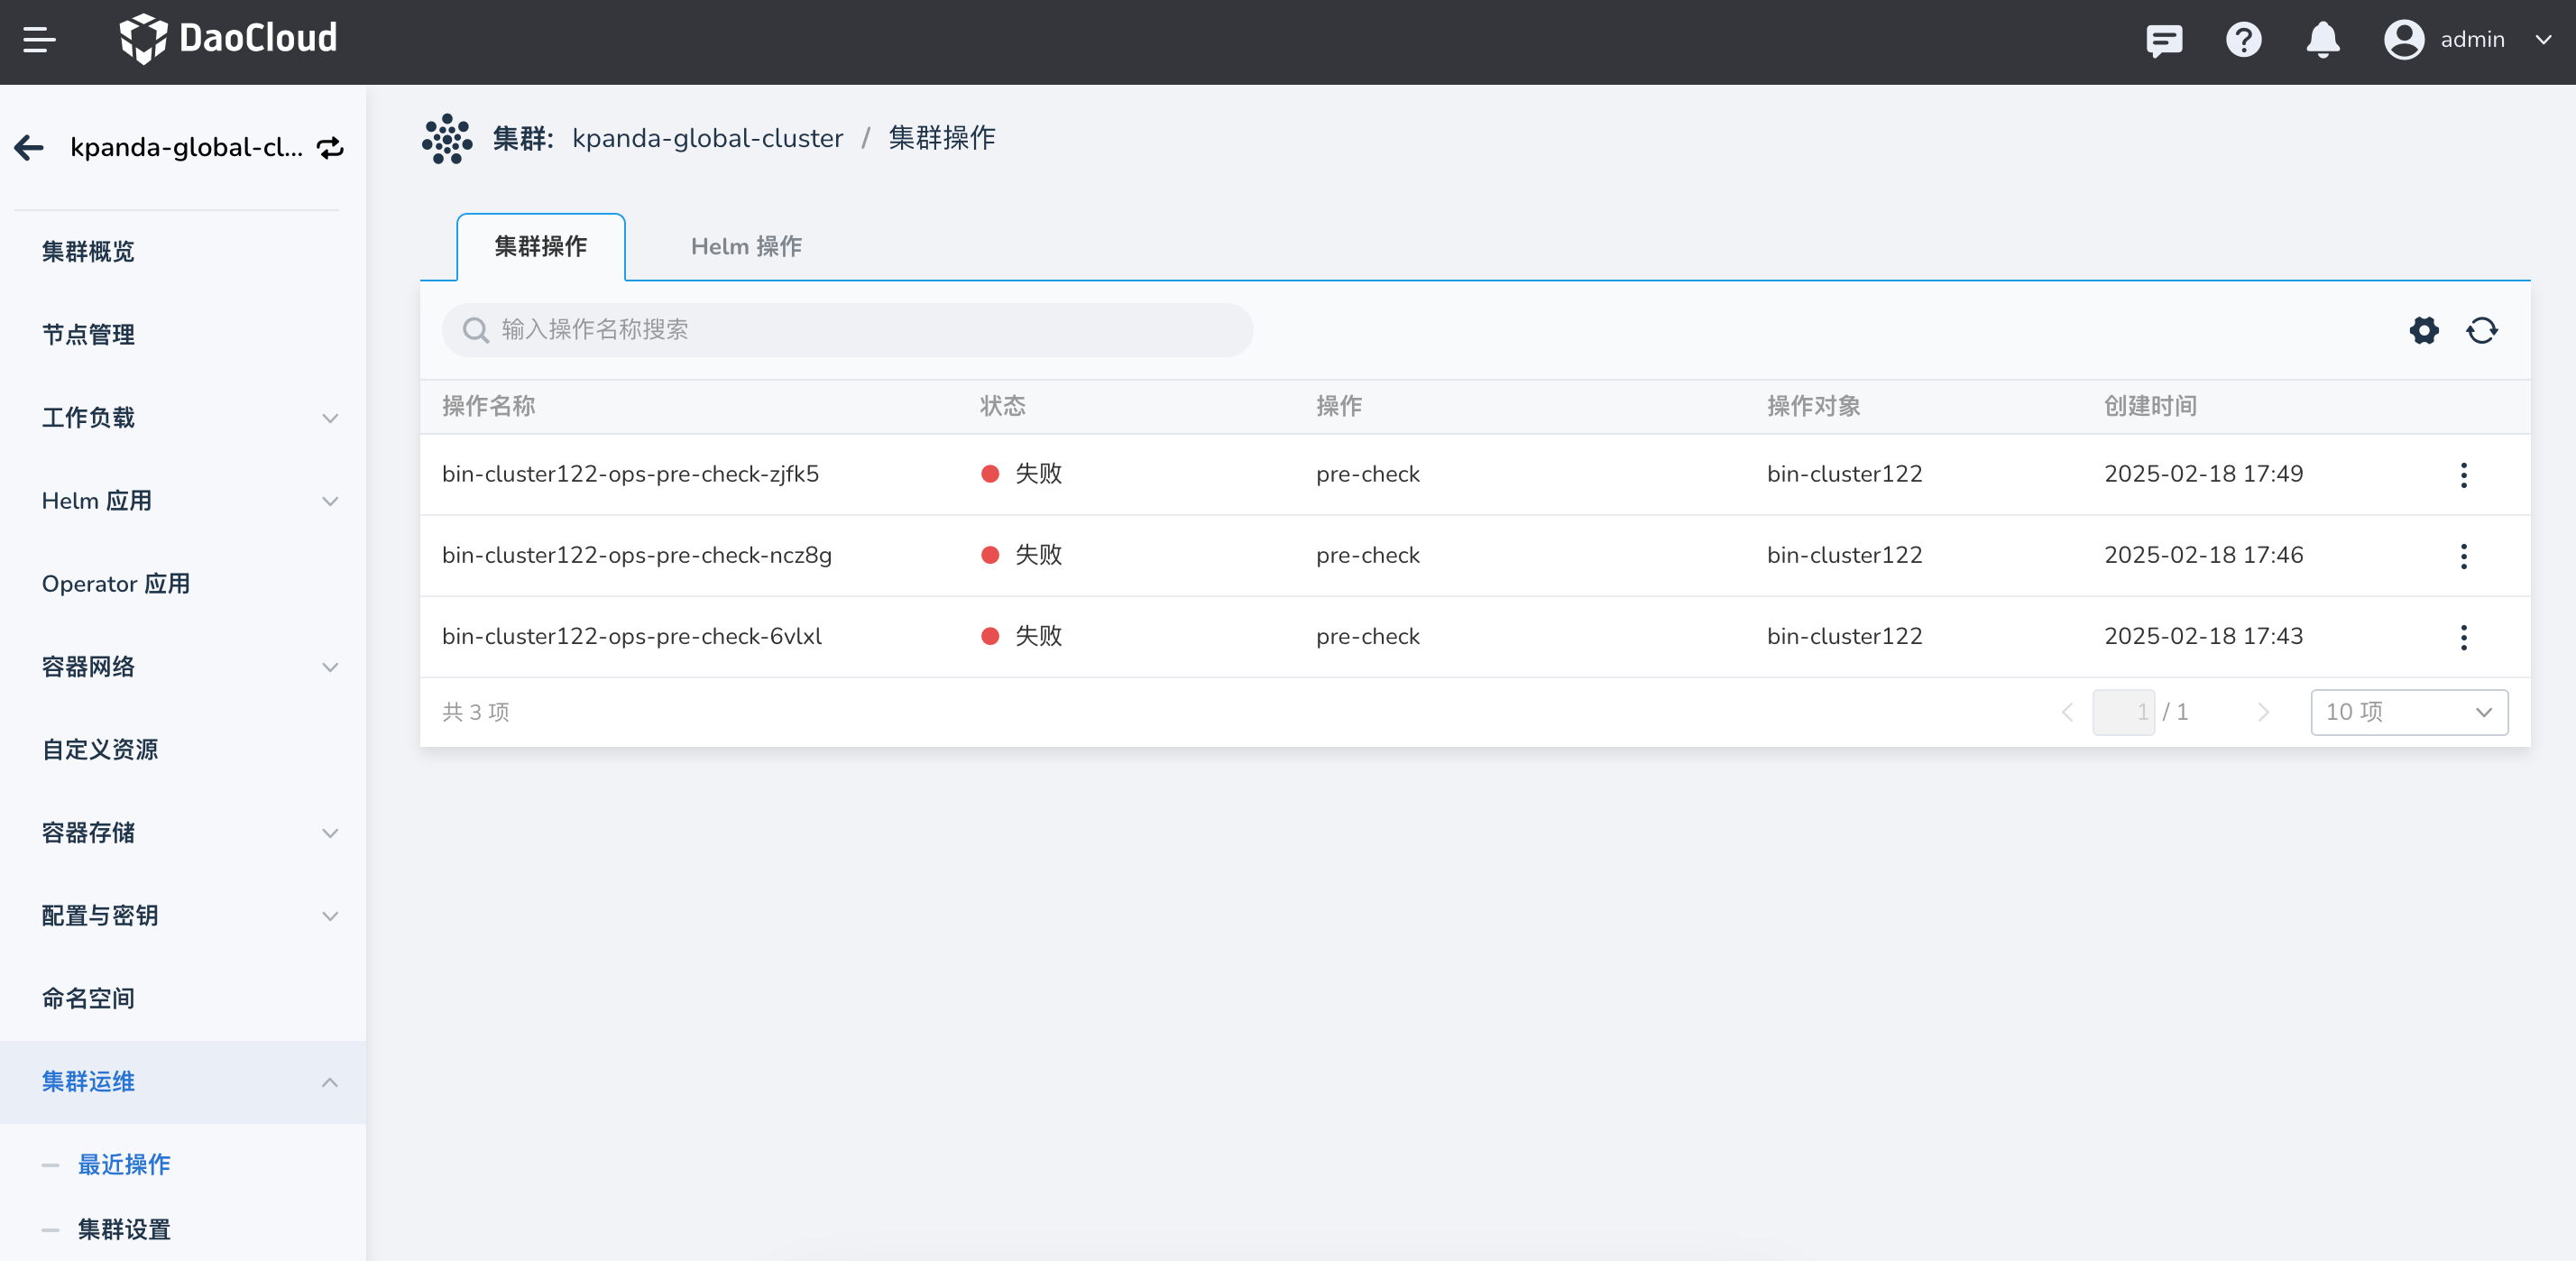
Task: Open the notifications bell
Action: [x=2322, y=40]
